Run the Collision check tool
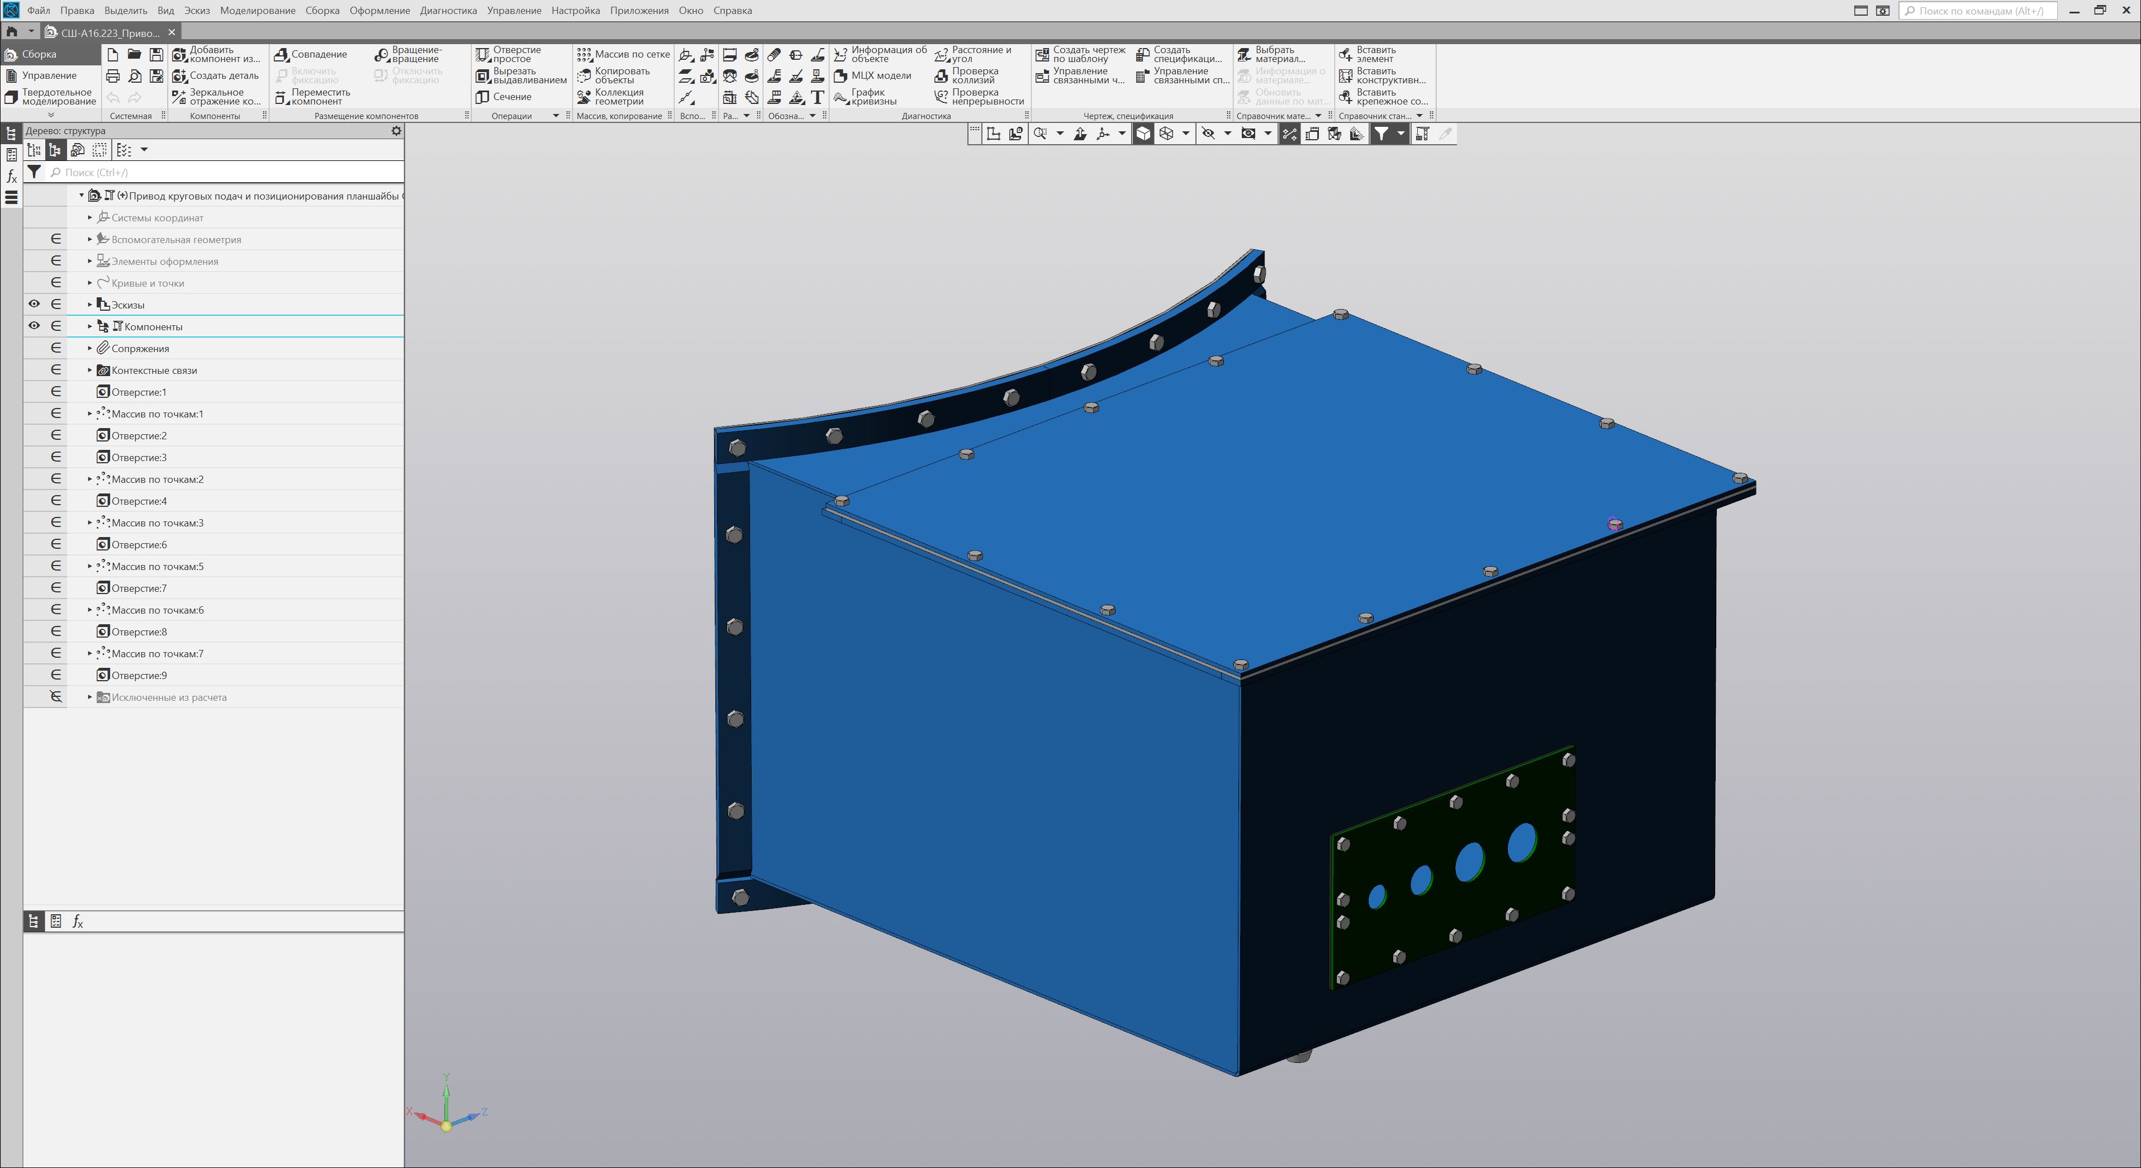This screenshot has width=2141, height=1168. [x=941, y=75]
